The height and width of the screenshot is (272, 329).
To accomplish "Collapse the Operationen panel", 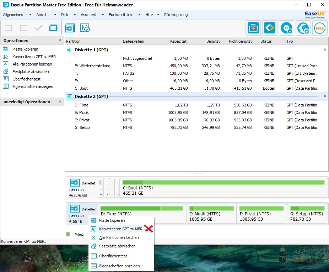I will (x=60, y=40).
